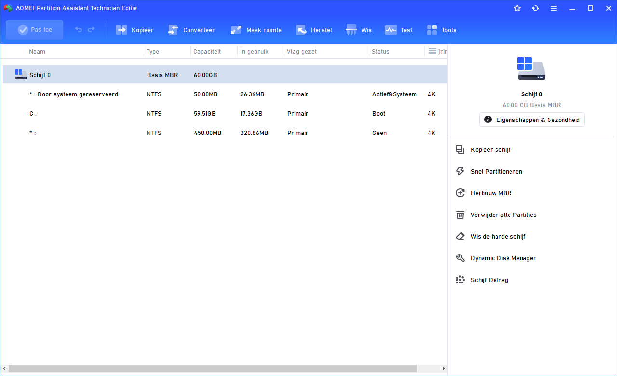Viewport: 617px width, 376px height.
Task: Click the Actief&Systeem status cell
Action: 394,94
